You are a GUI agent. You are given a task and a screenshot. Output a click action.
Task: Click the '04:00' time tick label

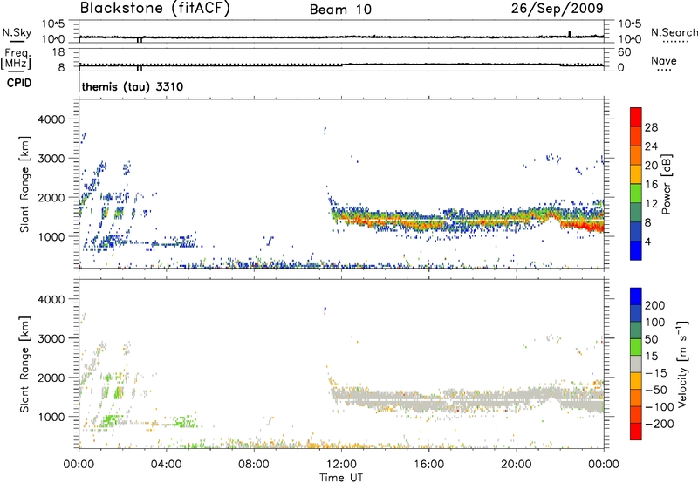click(166, 465)
